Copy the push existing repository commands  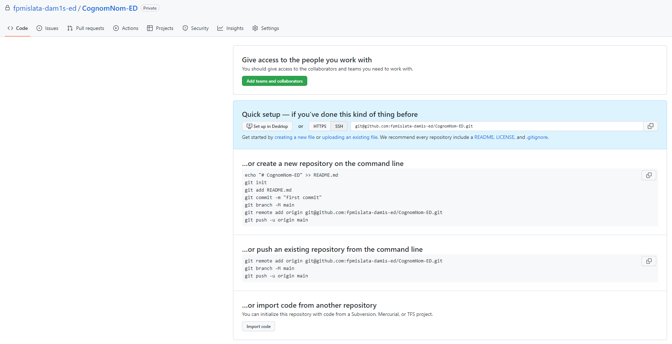pos(649,261)
